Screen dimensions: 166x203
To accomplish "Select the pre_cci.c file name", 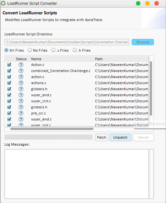I will pyautogui.click(x=38, y=113).
